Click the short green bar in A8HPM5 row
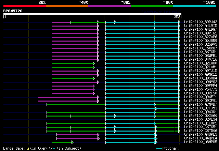This screenshot has width=219, height=151. 62,142
